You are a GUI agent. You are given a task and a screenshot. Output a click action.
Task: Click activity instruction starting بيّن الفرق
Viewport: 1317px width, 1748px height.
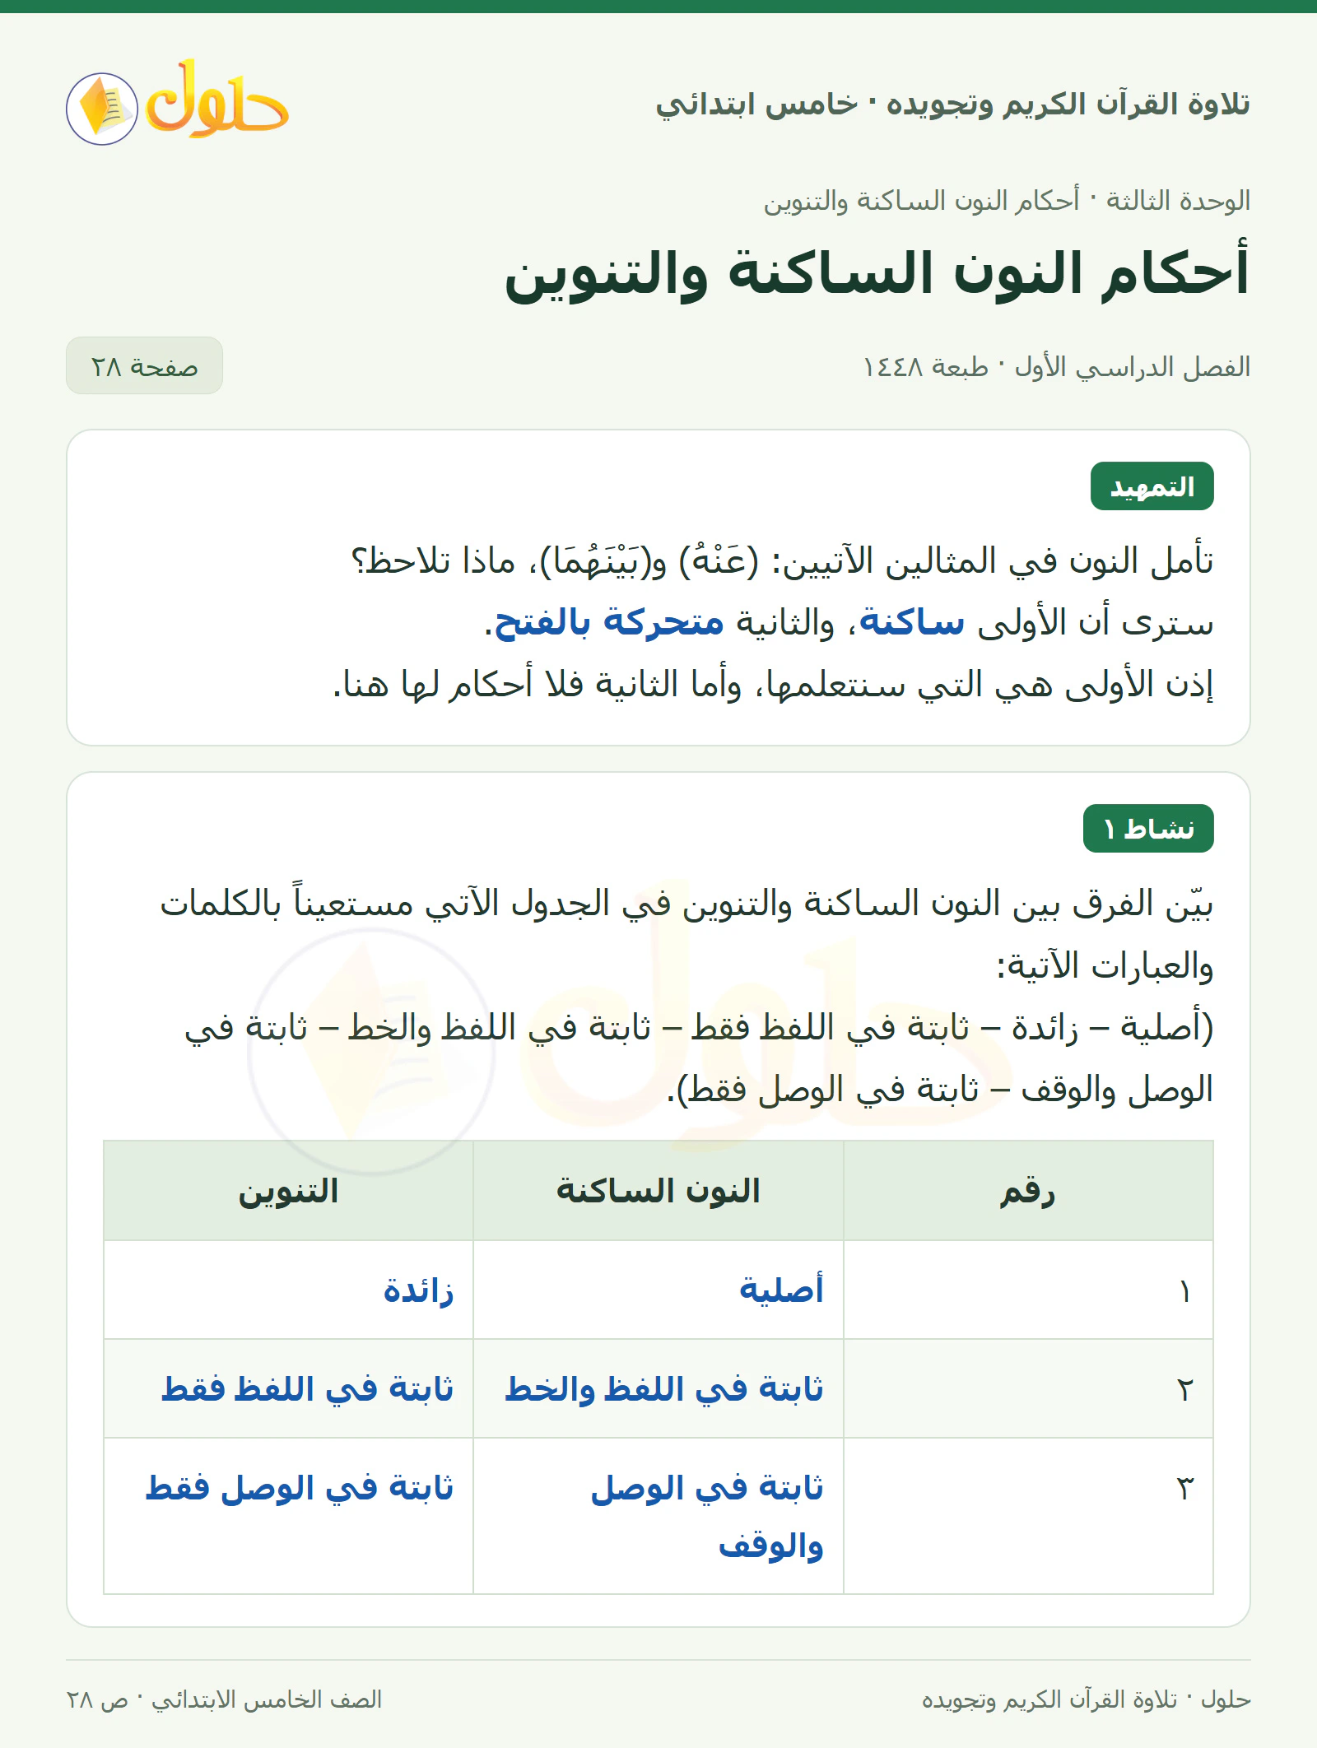click(x=686, y=934)
